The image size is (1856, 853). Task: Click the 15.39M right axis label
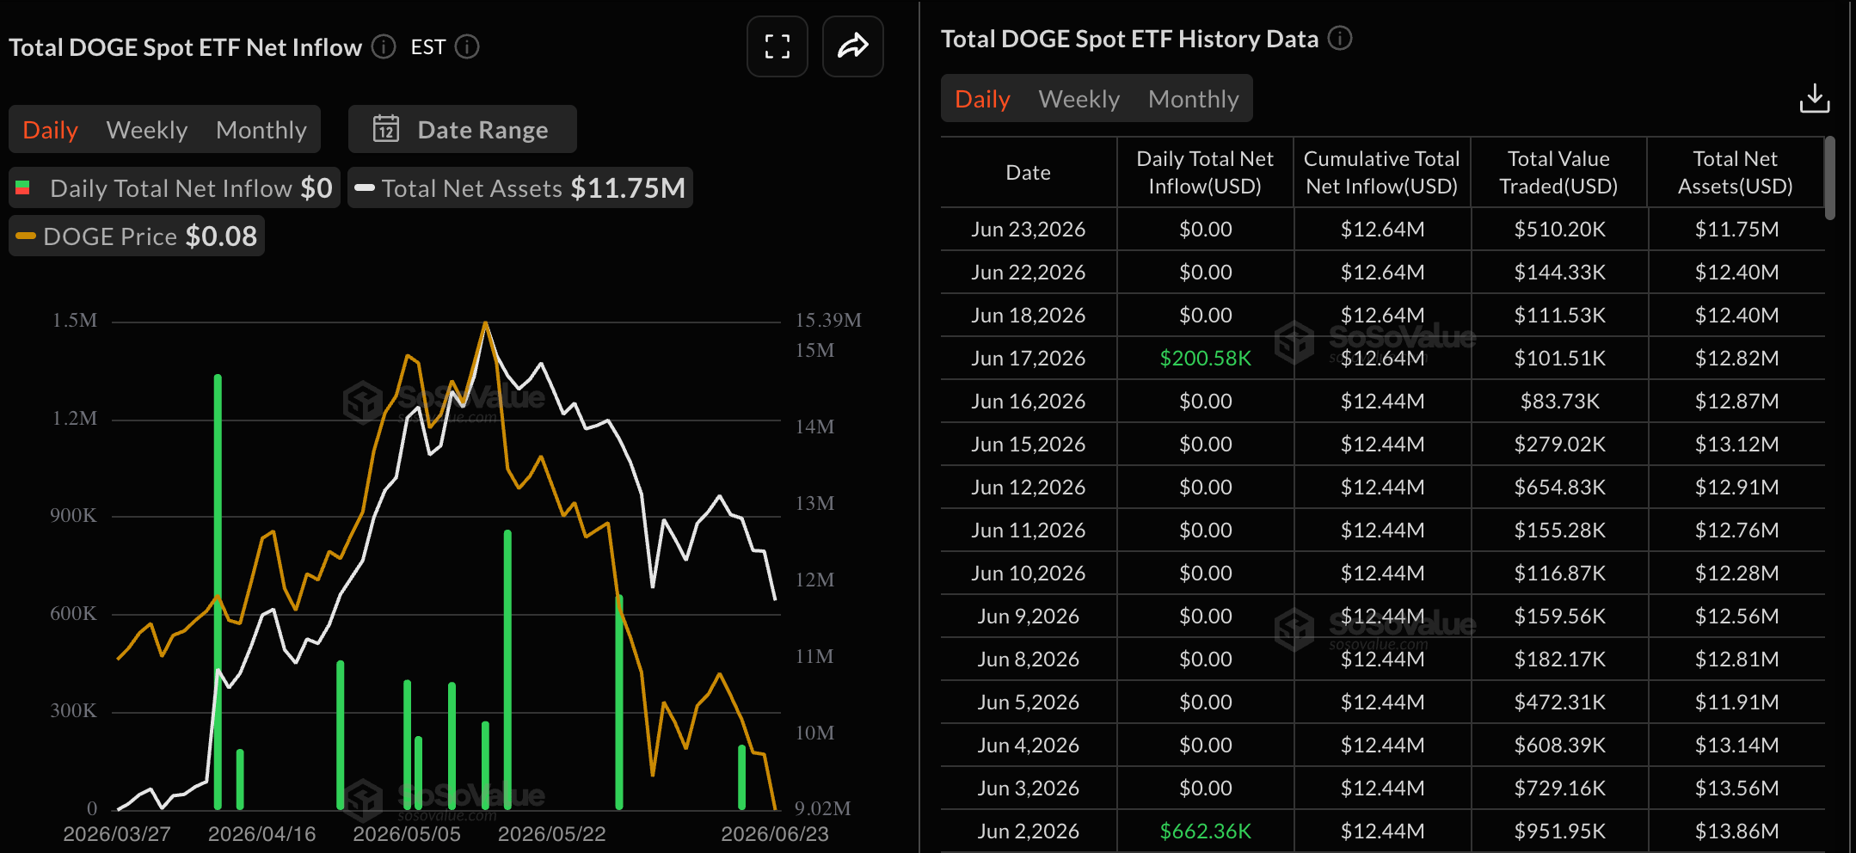(x=828, y=320)
